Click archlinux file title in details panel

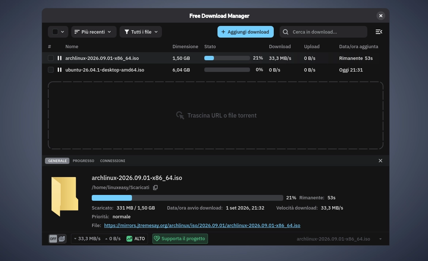pos(137,178)
